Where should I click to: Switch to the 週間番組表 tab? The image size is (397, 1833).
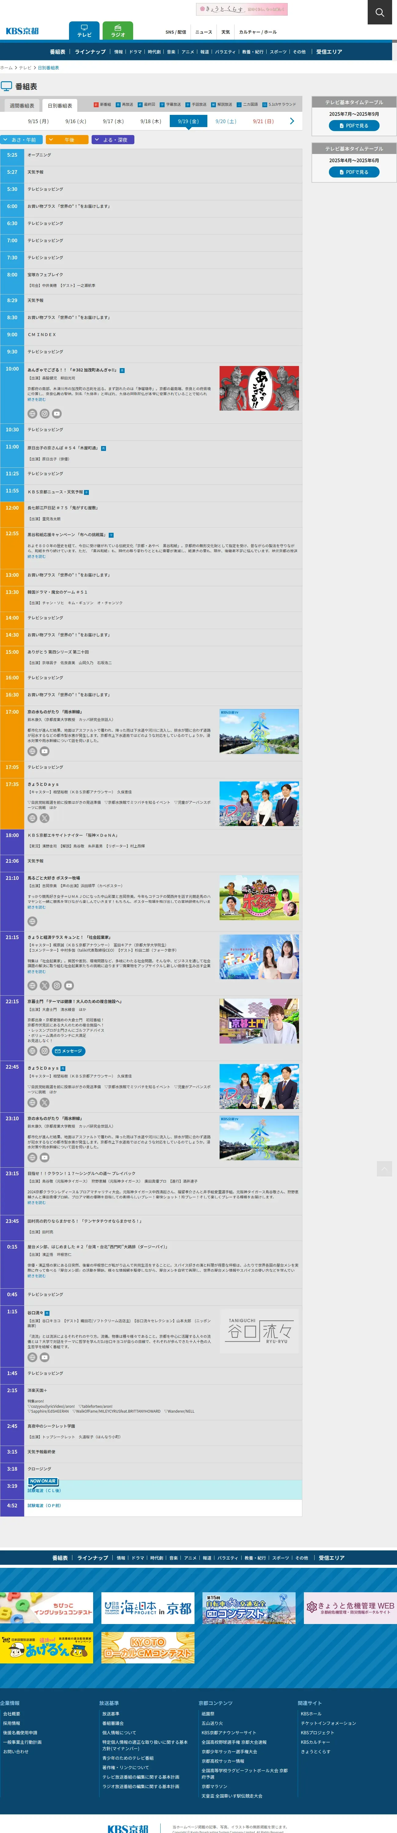(22, 105)
